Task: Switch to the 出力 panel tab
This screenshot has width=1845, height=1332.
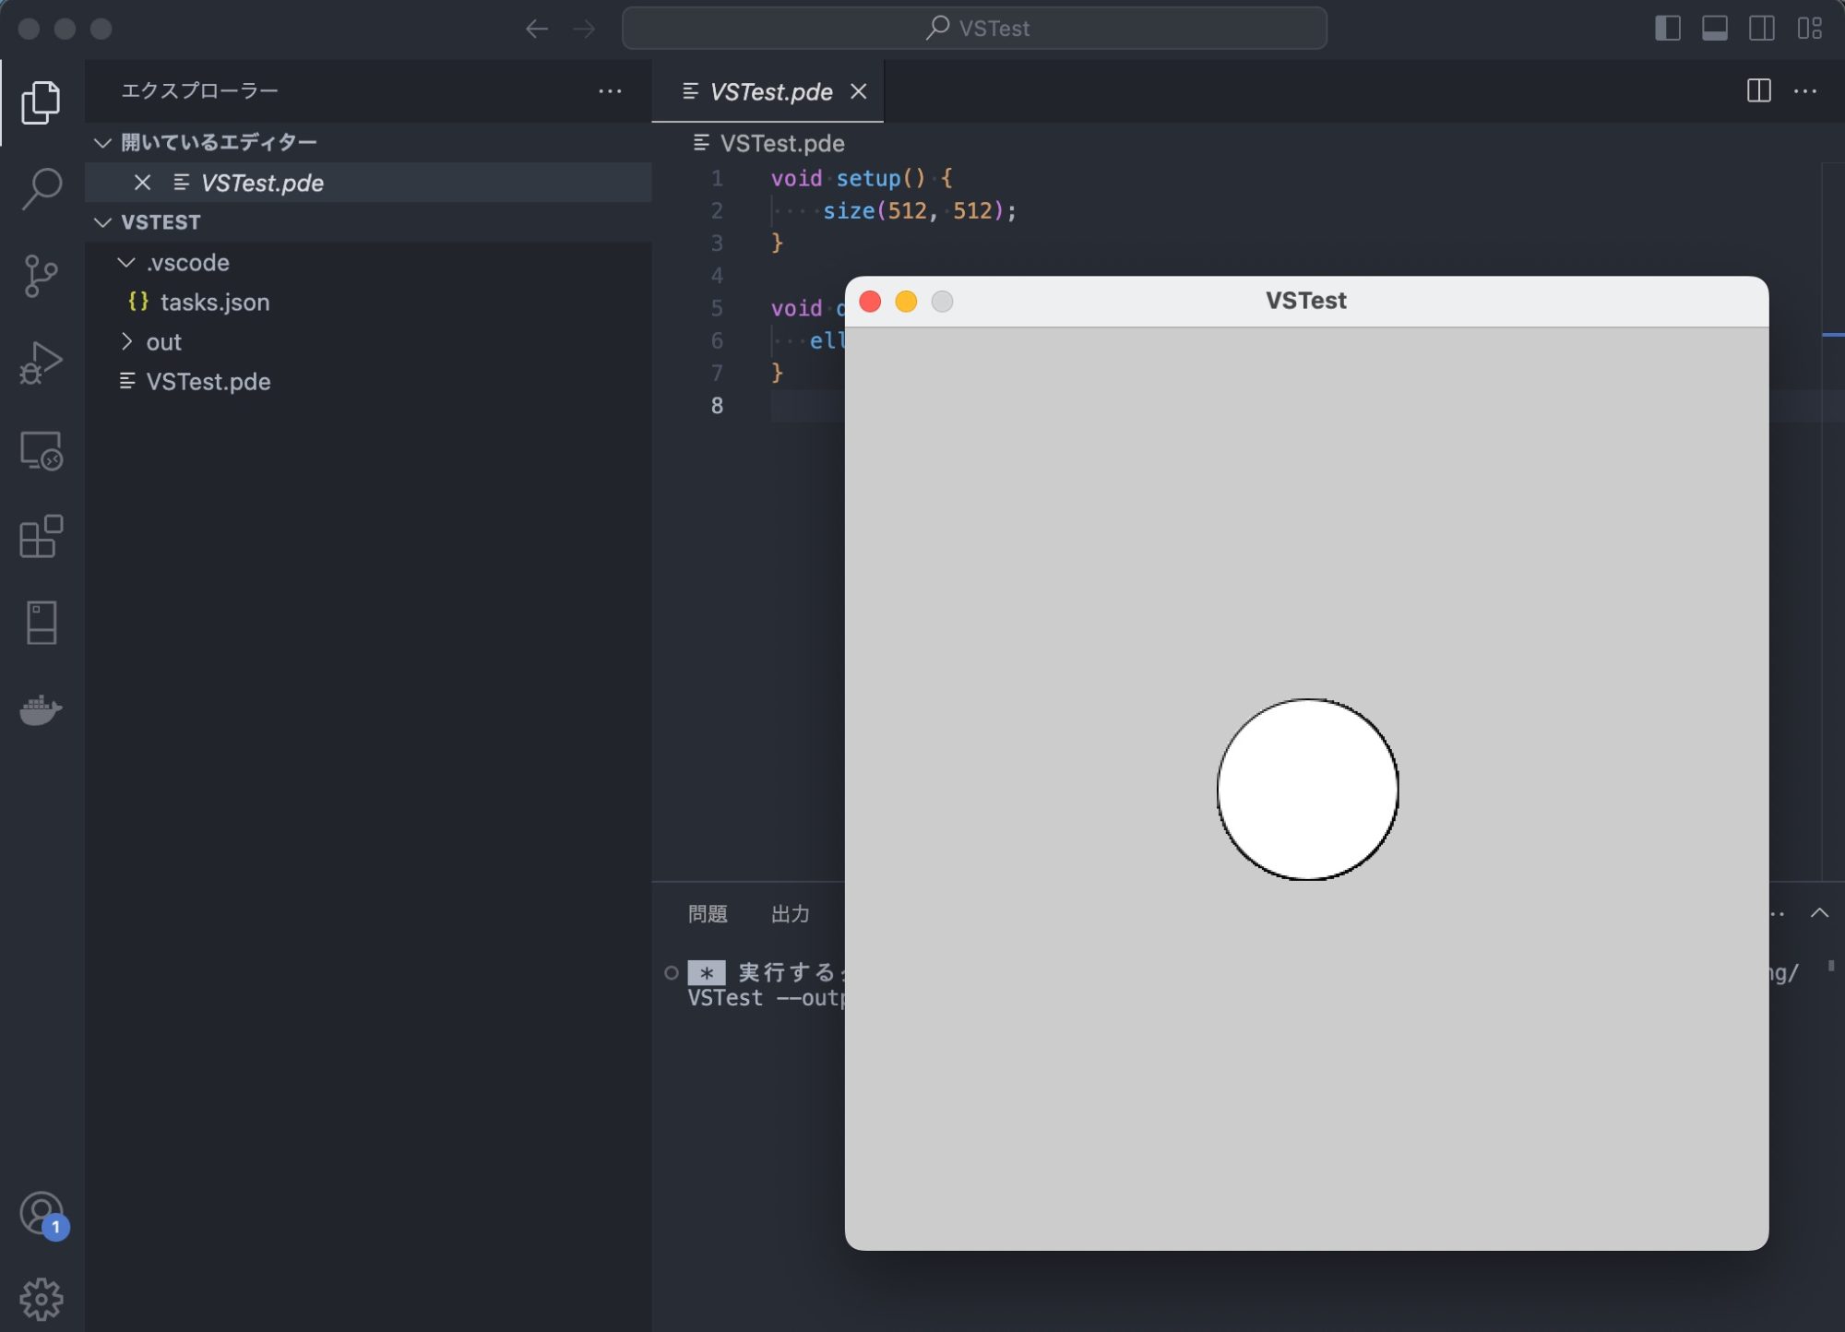Action: click(x=791, y=914)
